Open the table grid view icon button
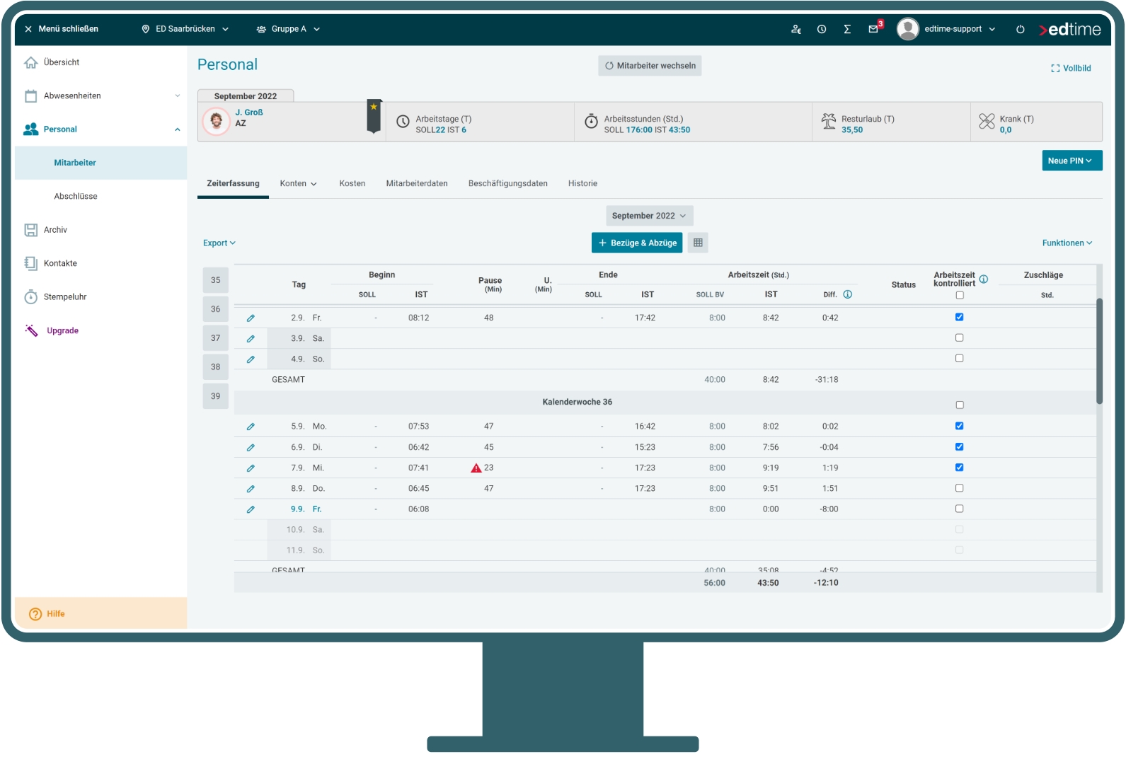 (x=698, y=243)
